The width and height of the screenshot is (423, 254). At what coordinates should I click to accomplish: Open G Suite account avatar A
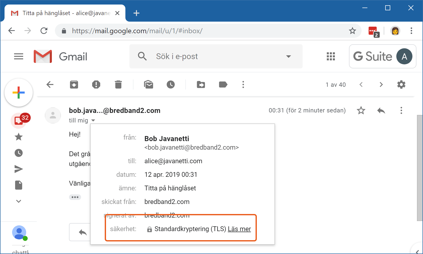[404, 56]
